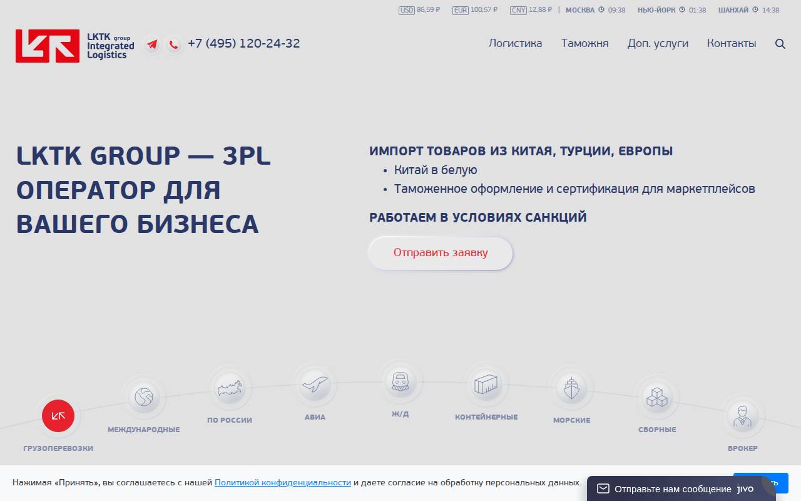Open the Jivo chat message widget
The width and height of the screenshot is (801, 501).
pyautogui.click(x=681, y=489)
